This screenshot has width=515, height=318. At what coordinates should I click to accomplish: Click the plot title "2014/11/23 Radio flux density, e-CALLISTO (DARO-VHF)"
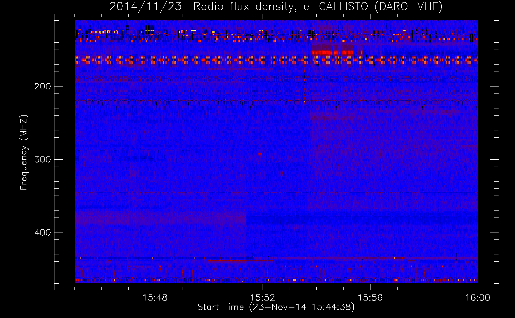click(276, 6)
